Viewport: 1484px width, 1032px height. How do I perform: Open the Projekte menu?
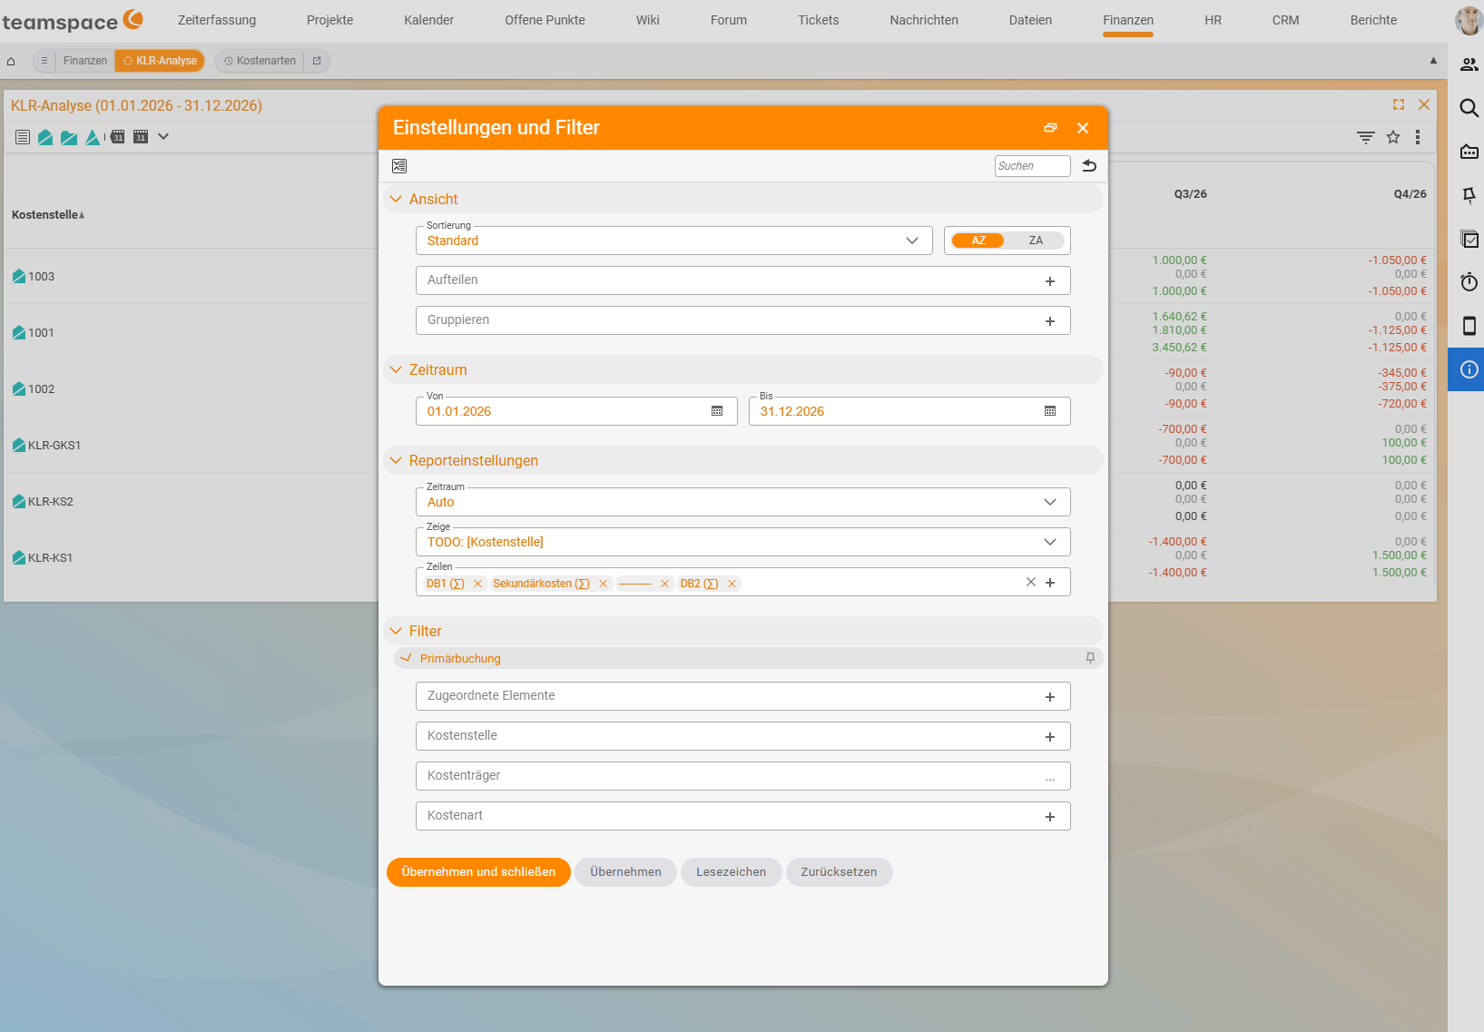tap(330, 20)
